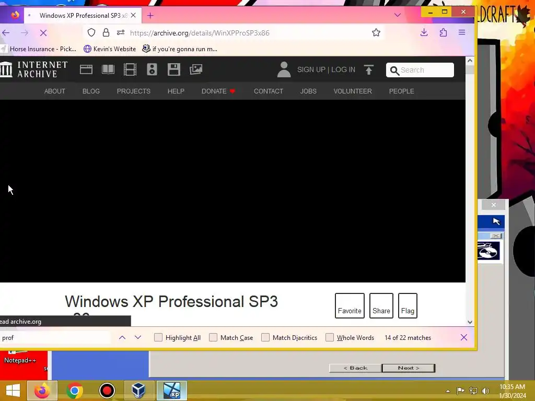535x401 pixels.
Task: Open the red record app in taskbar
Action: 107,391
